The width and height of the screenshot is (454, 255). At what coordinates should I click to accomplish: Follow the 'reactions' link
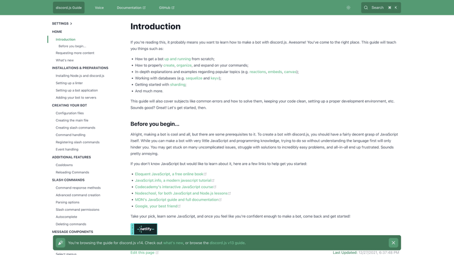[x=258, y=72]
